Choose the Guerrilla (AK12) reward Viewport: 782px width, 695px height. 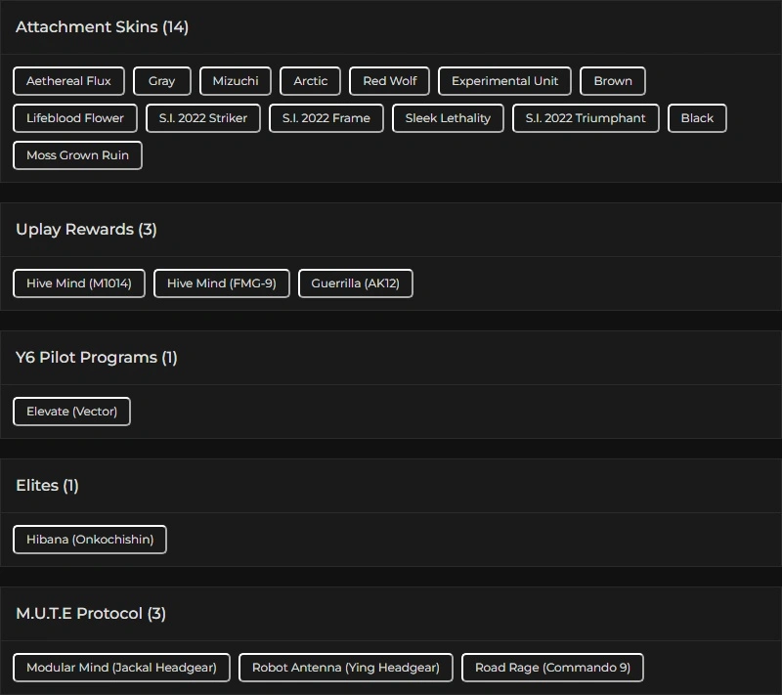[x=356, y=283]
